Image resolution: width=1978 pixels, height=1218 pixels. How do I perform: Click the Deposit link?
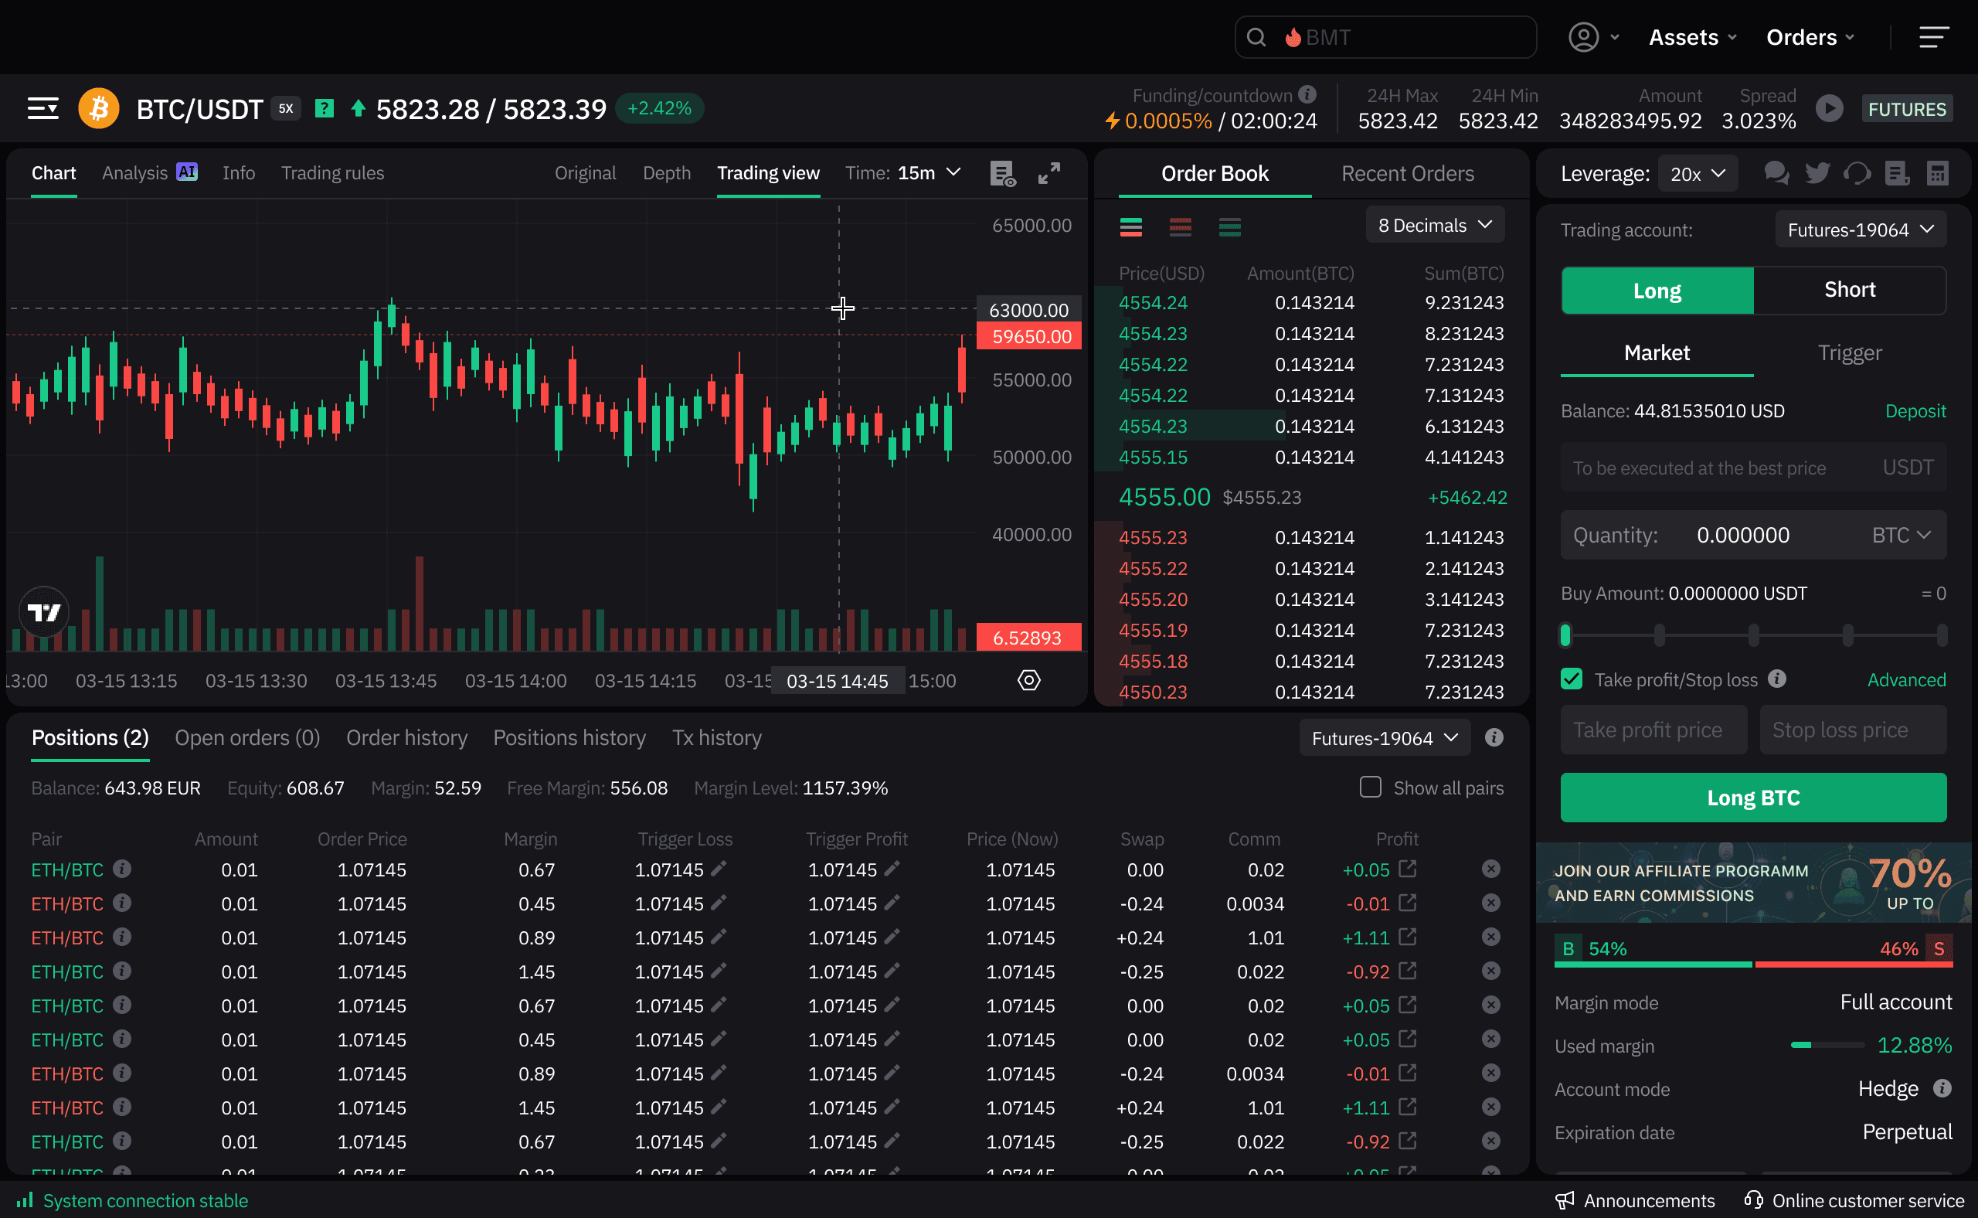coord(1915,411)
